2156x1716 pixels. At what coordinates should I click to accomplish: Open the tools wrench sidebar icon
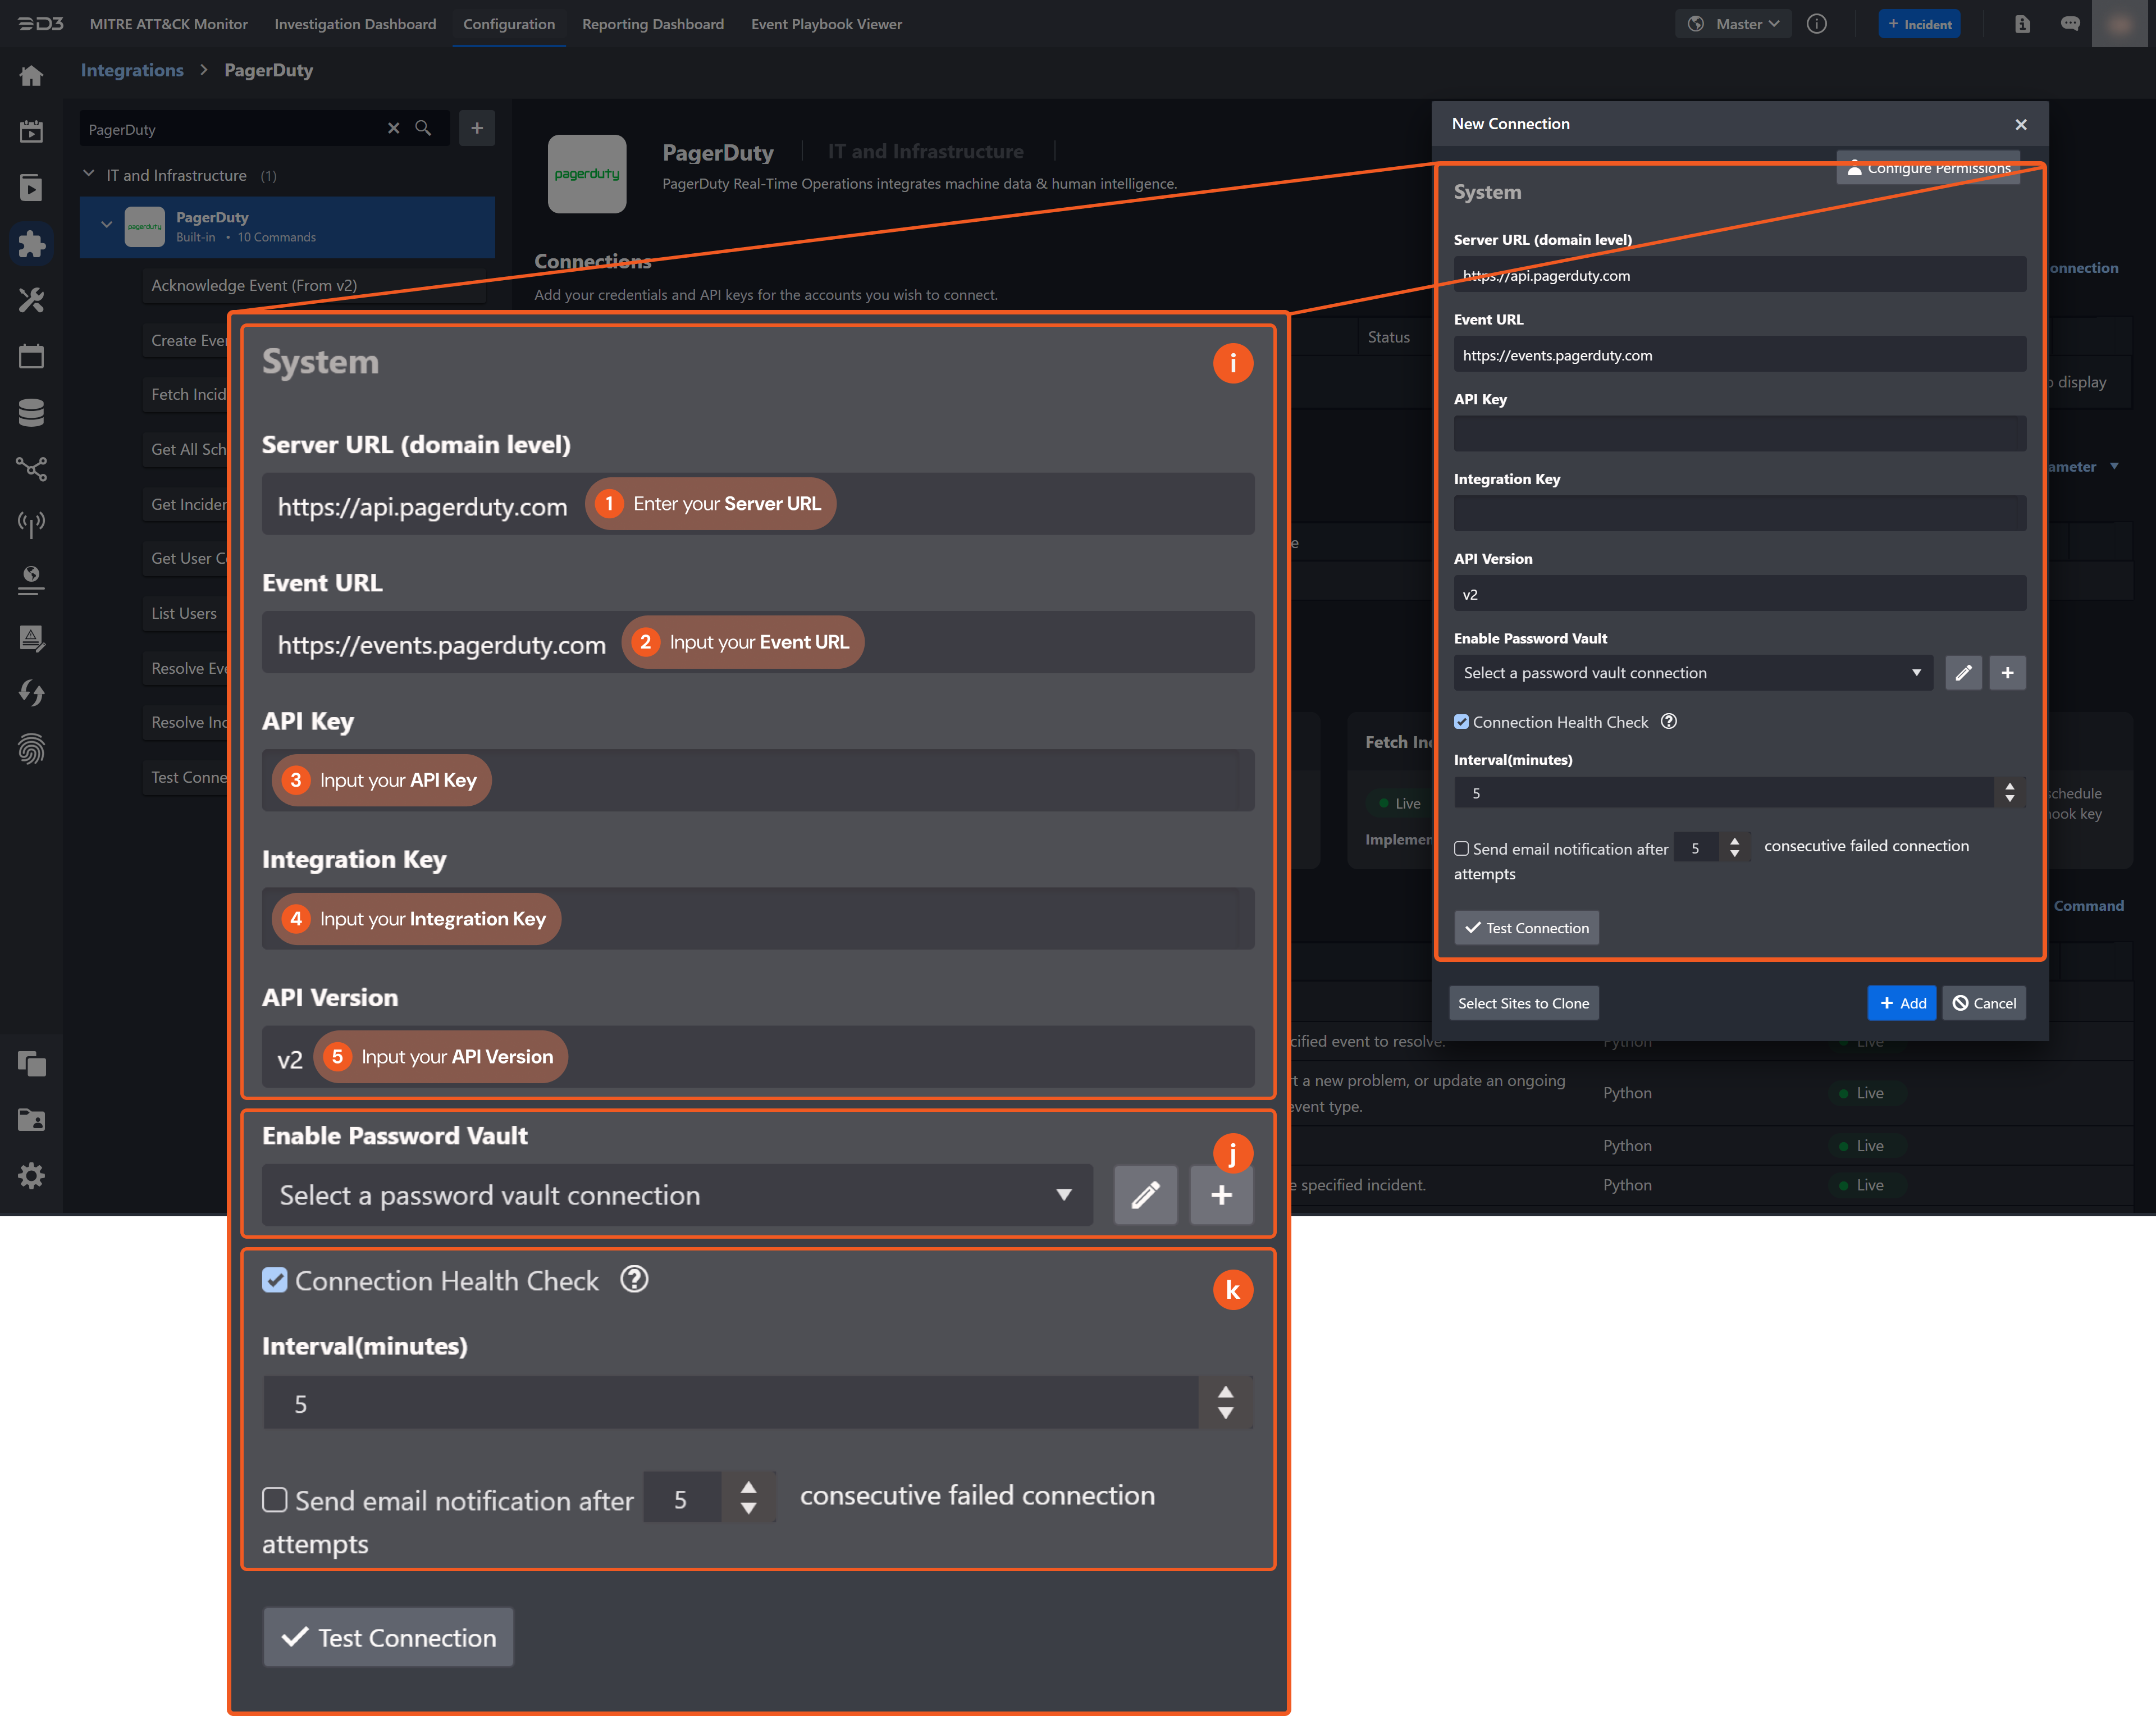pos(31,300)
